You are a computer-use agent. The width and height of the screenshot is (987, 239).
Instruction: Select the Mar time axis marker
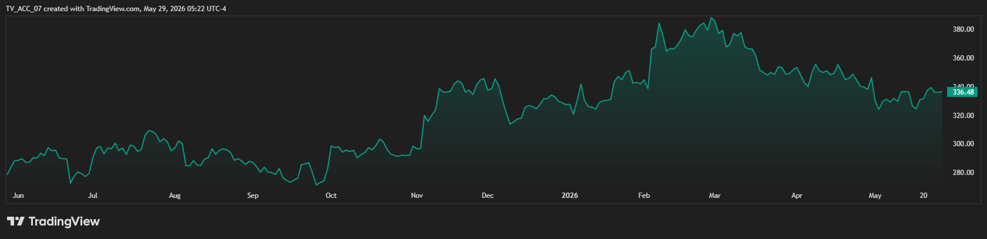(x=714, y=196)
